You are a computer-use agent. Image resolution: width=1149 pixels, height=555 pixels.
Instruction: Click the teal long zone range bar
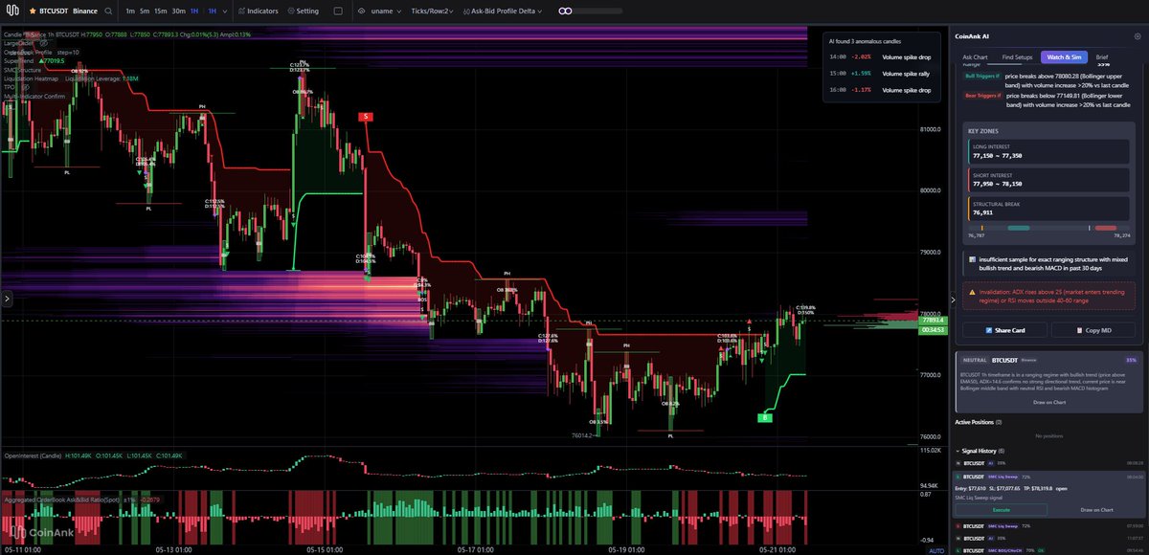[1019, 228]
